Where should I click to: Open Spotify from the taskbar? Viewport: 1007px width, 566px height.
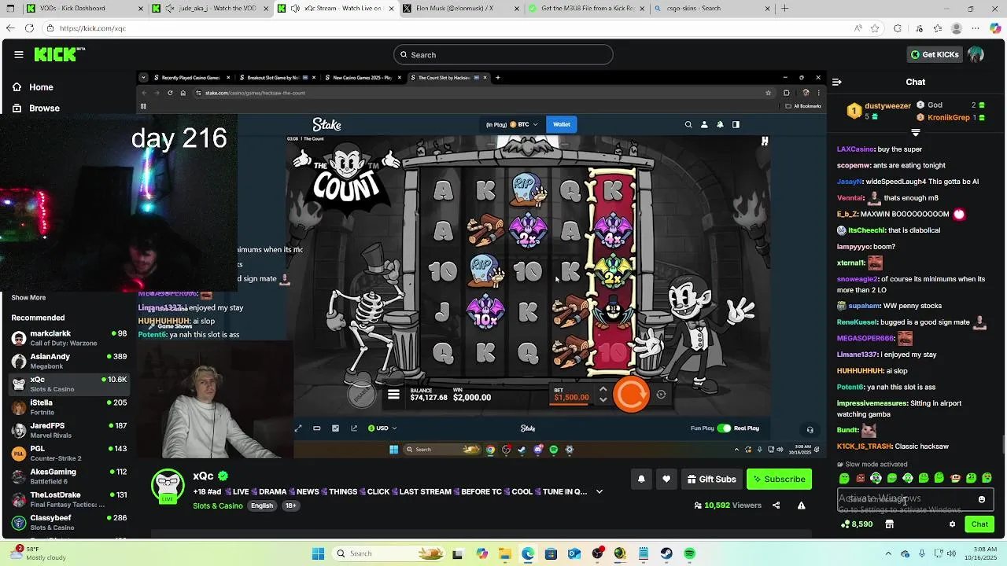(x=689, y=553)
